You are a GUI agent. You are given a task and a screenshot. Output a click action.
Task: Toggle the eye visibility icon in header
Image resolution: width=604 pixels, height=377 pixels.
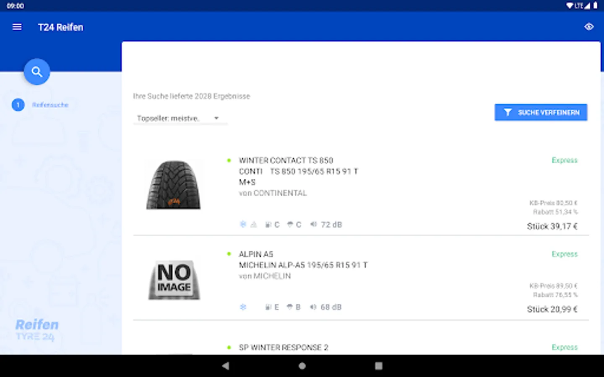589,27
